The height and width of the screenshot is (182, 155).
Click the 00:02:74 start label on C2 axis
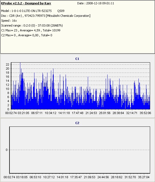[9, 177]
